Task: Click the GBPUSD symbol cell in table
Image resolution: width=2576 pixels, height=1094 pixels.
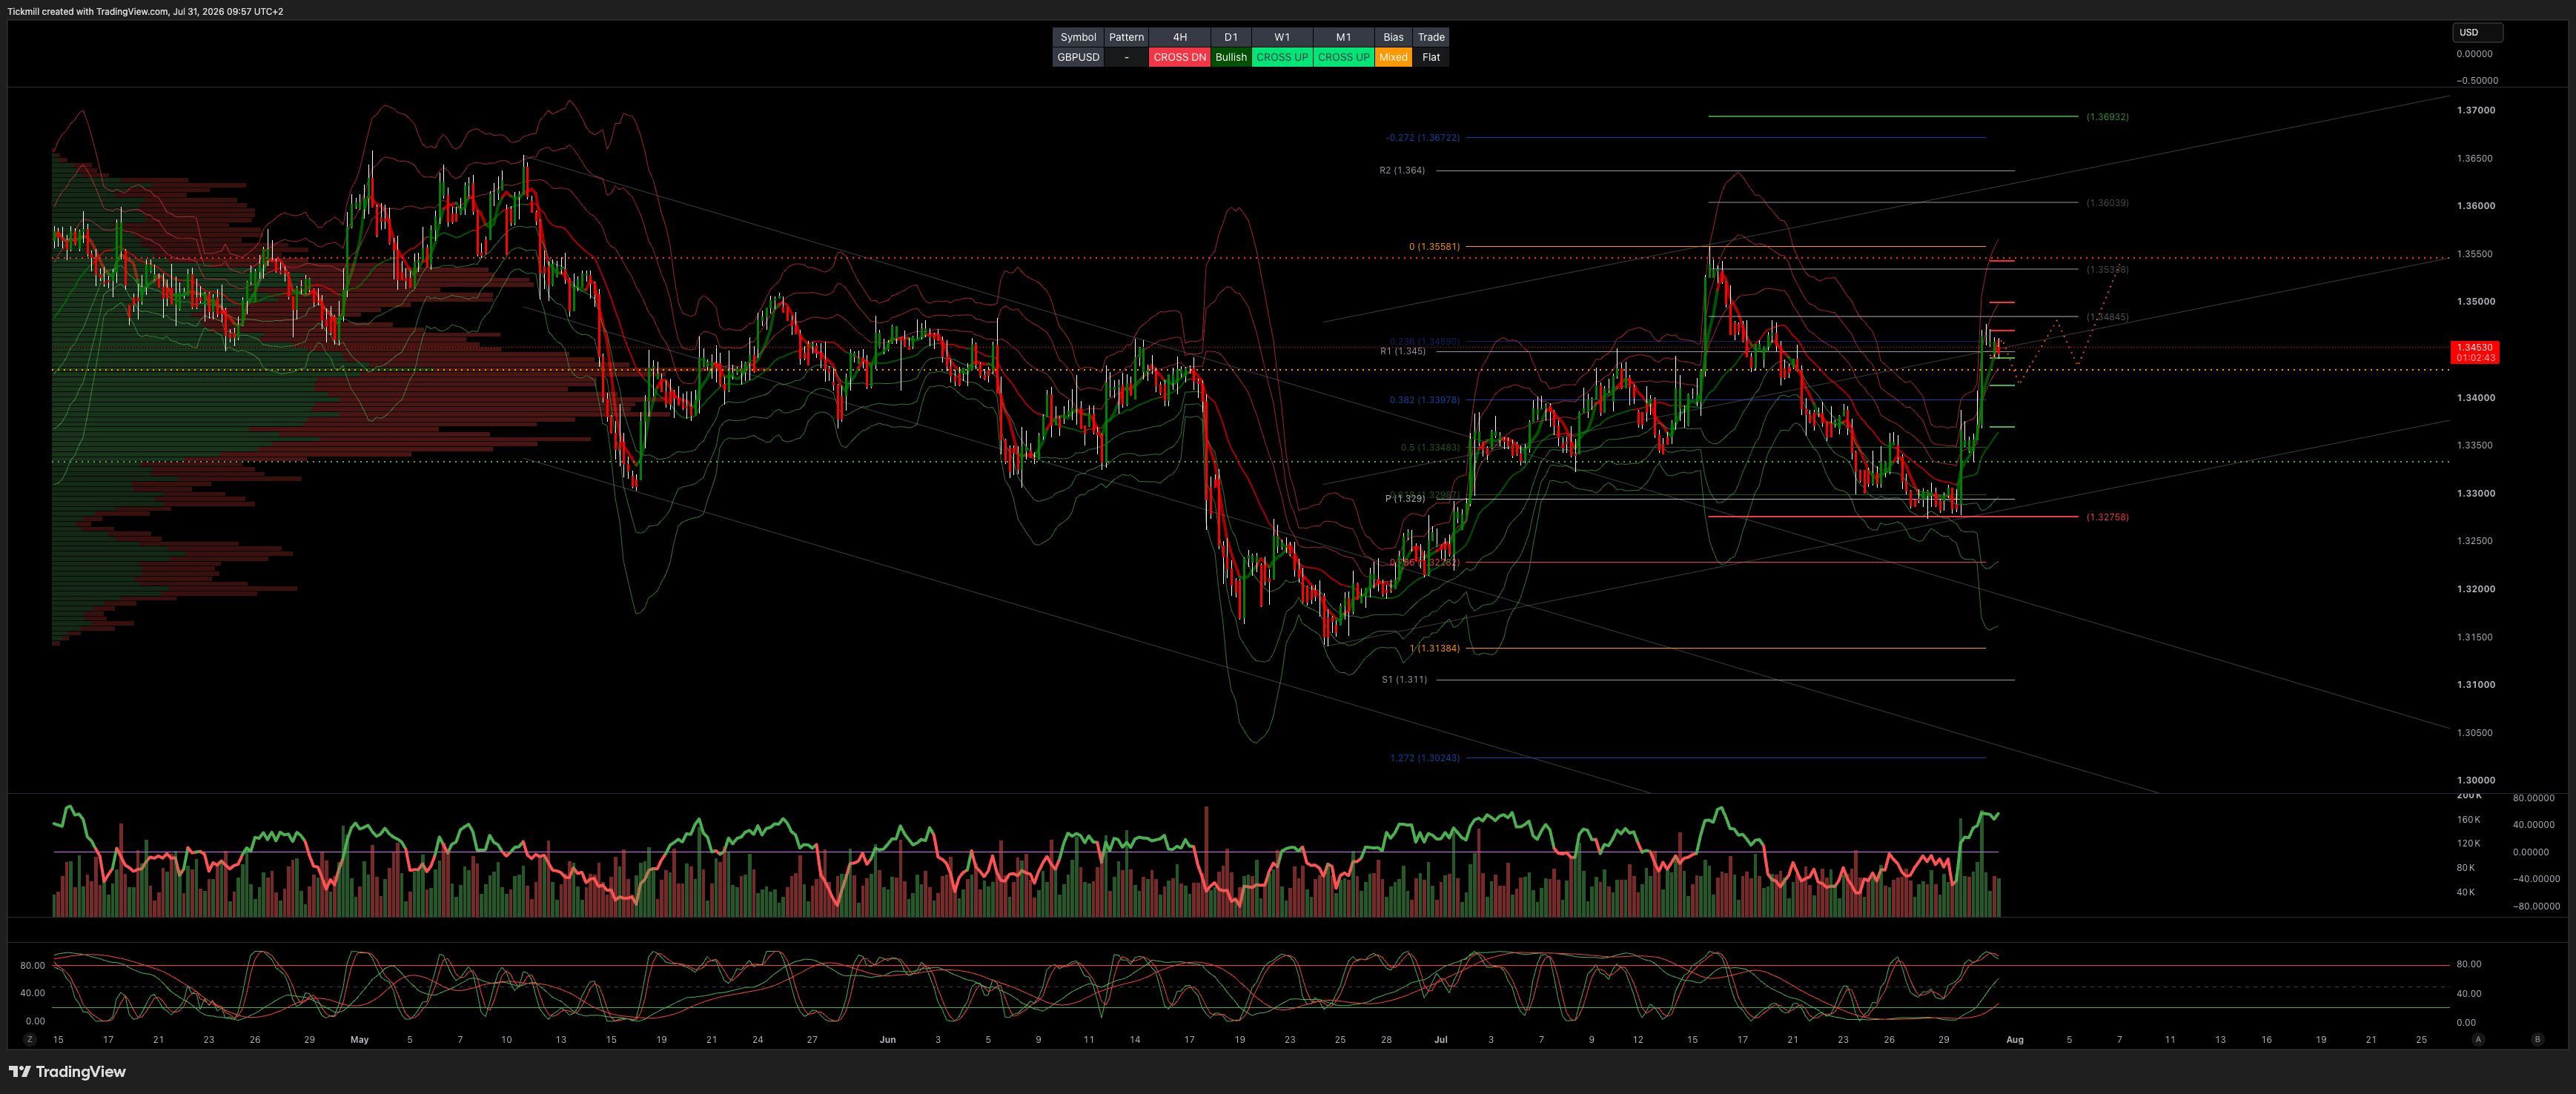Action: pos(1078,57)
